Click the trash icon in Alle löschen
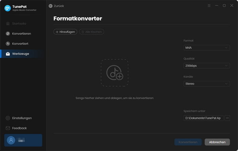The image size is (238, 151). pos(83,32)
